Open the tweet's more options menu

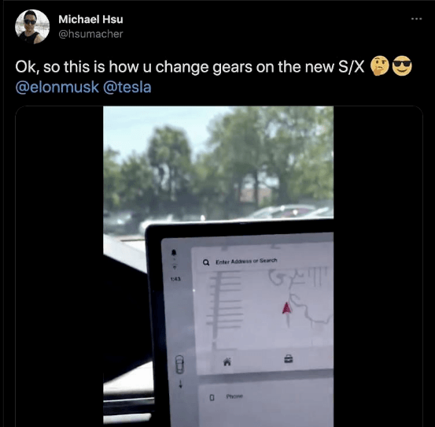(416, 19)
